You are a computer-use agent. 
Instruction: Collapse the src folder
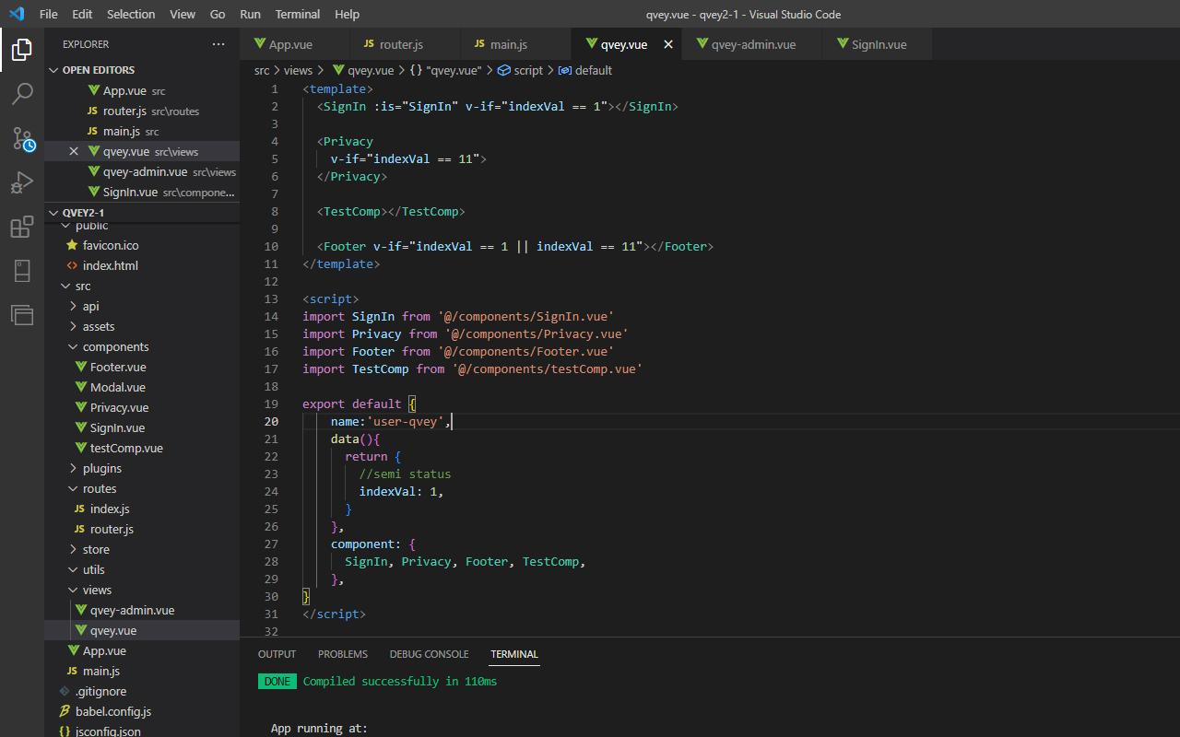tap(142, 286)
